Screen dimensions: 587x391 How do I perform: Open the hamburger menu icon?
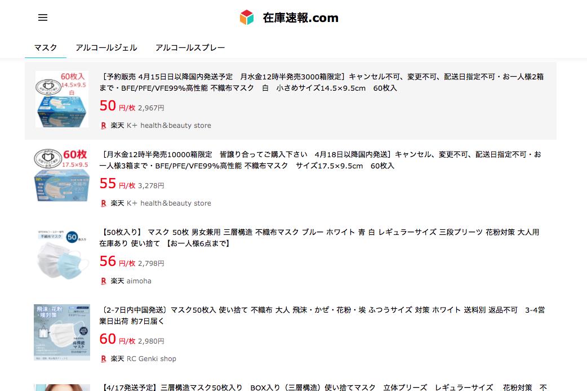pyautogui.click(x=43, y=17)
